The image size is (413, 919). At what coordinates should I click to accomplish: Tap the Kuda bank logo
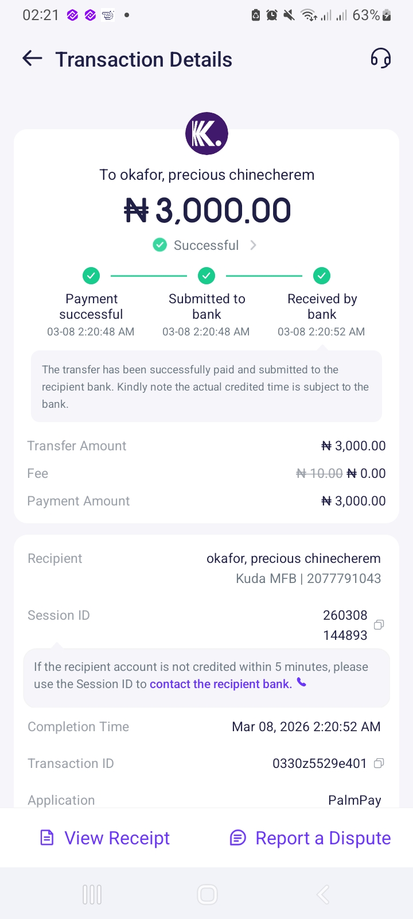click(206, 134)
